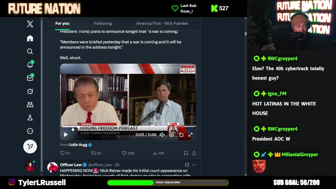
Task: Open the X logo home icon
Action: (30, 24)
